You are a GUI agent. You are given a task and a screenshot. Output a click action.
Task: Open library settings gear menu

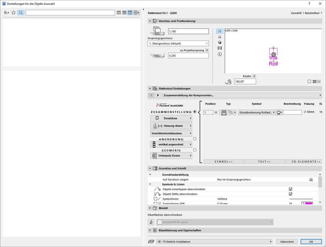point(136,13)
